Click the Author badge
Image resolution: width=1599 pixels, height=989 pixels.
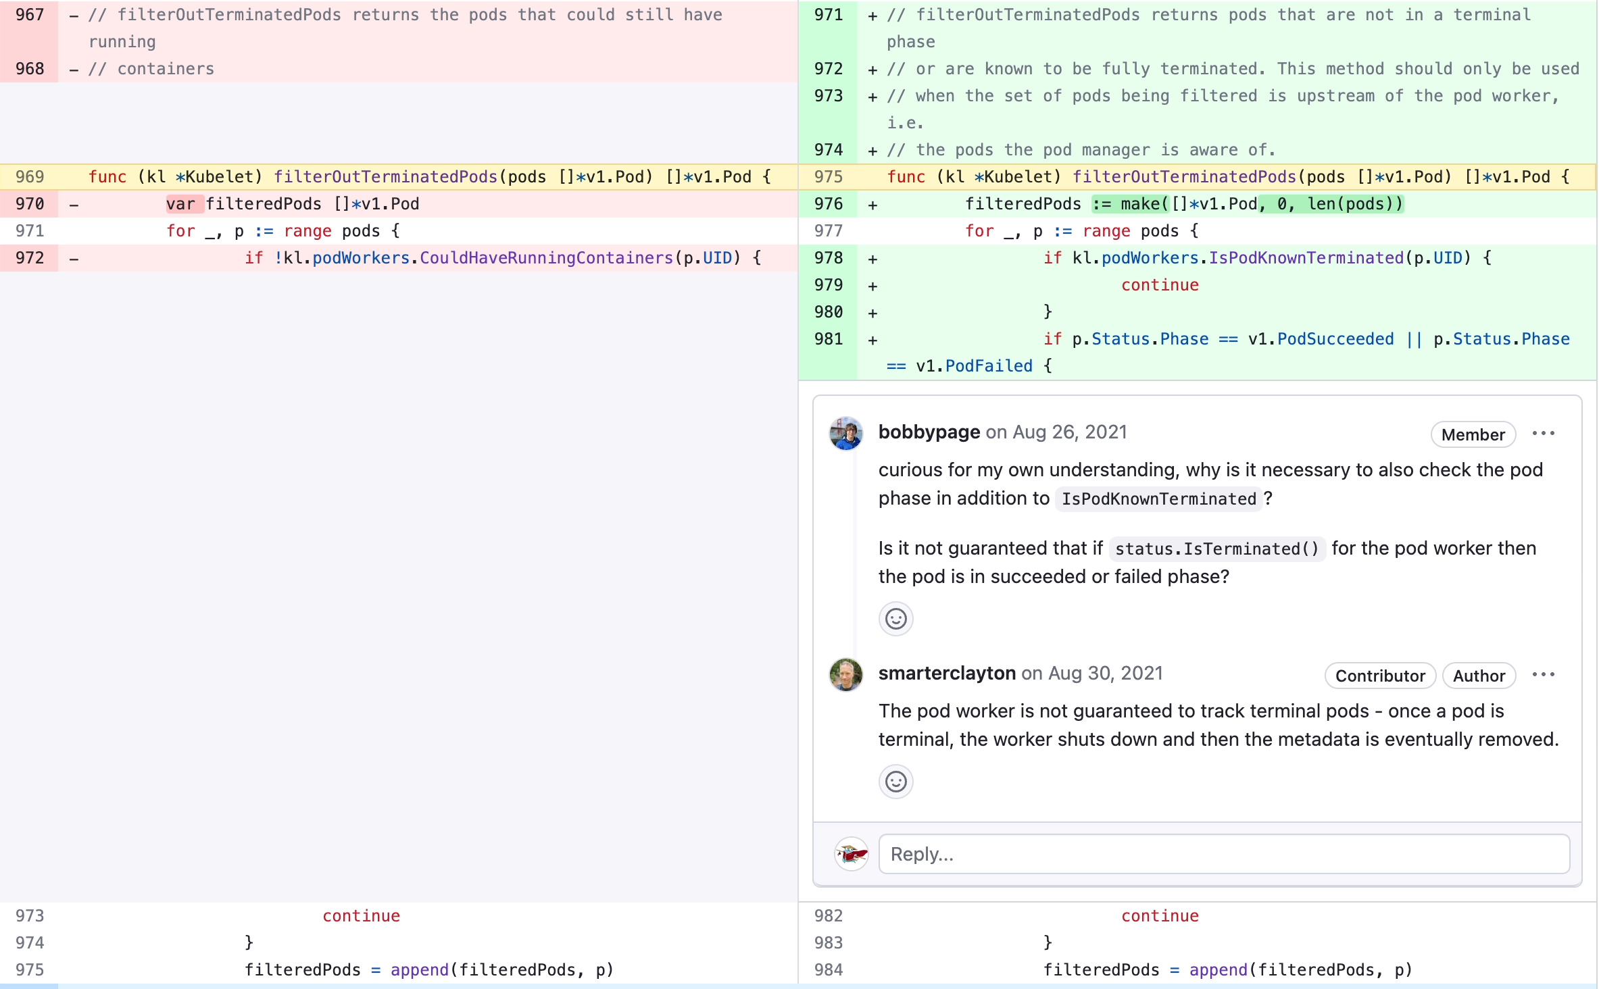click(1479, 675)
